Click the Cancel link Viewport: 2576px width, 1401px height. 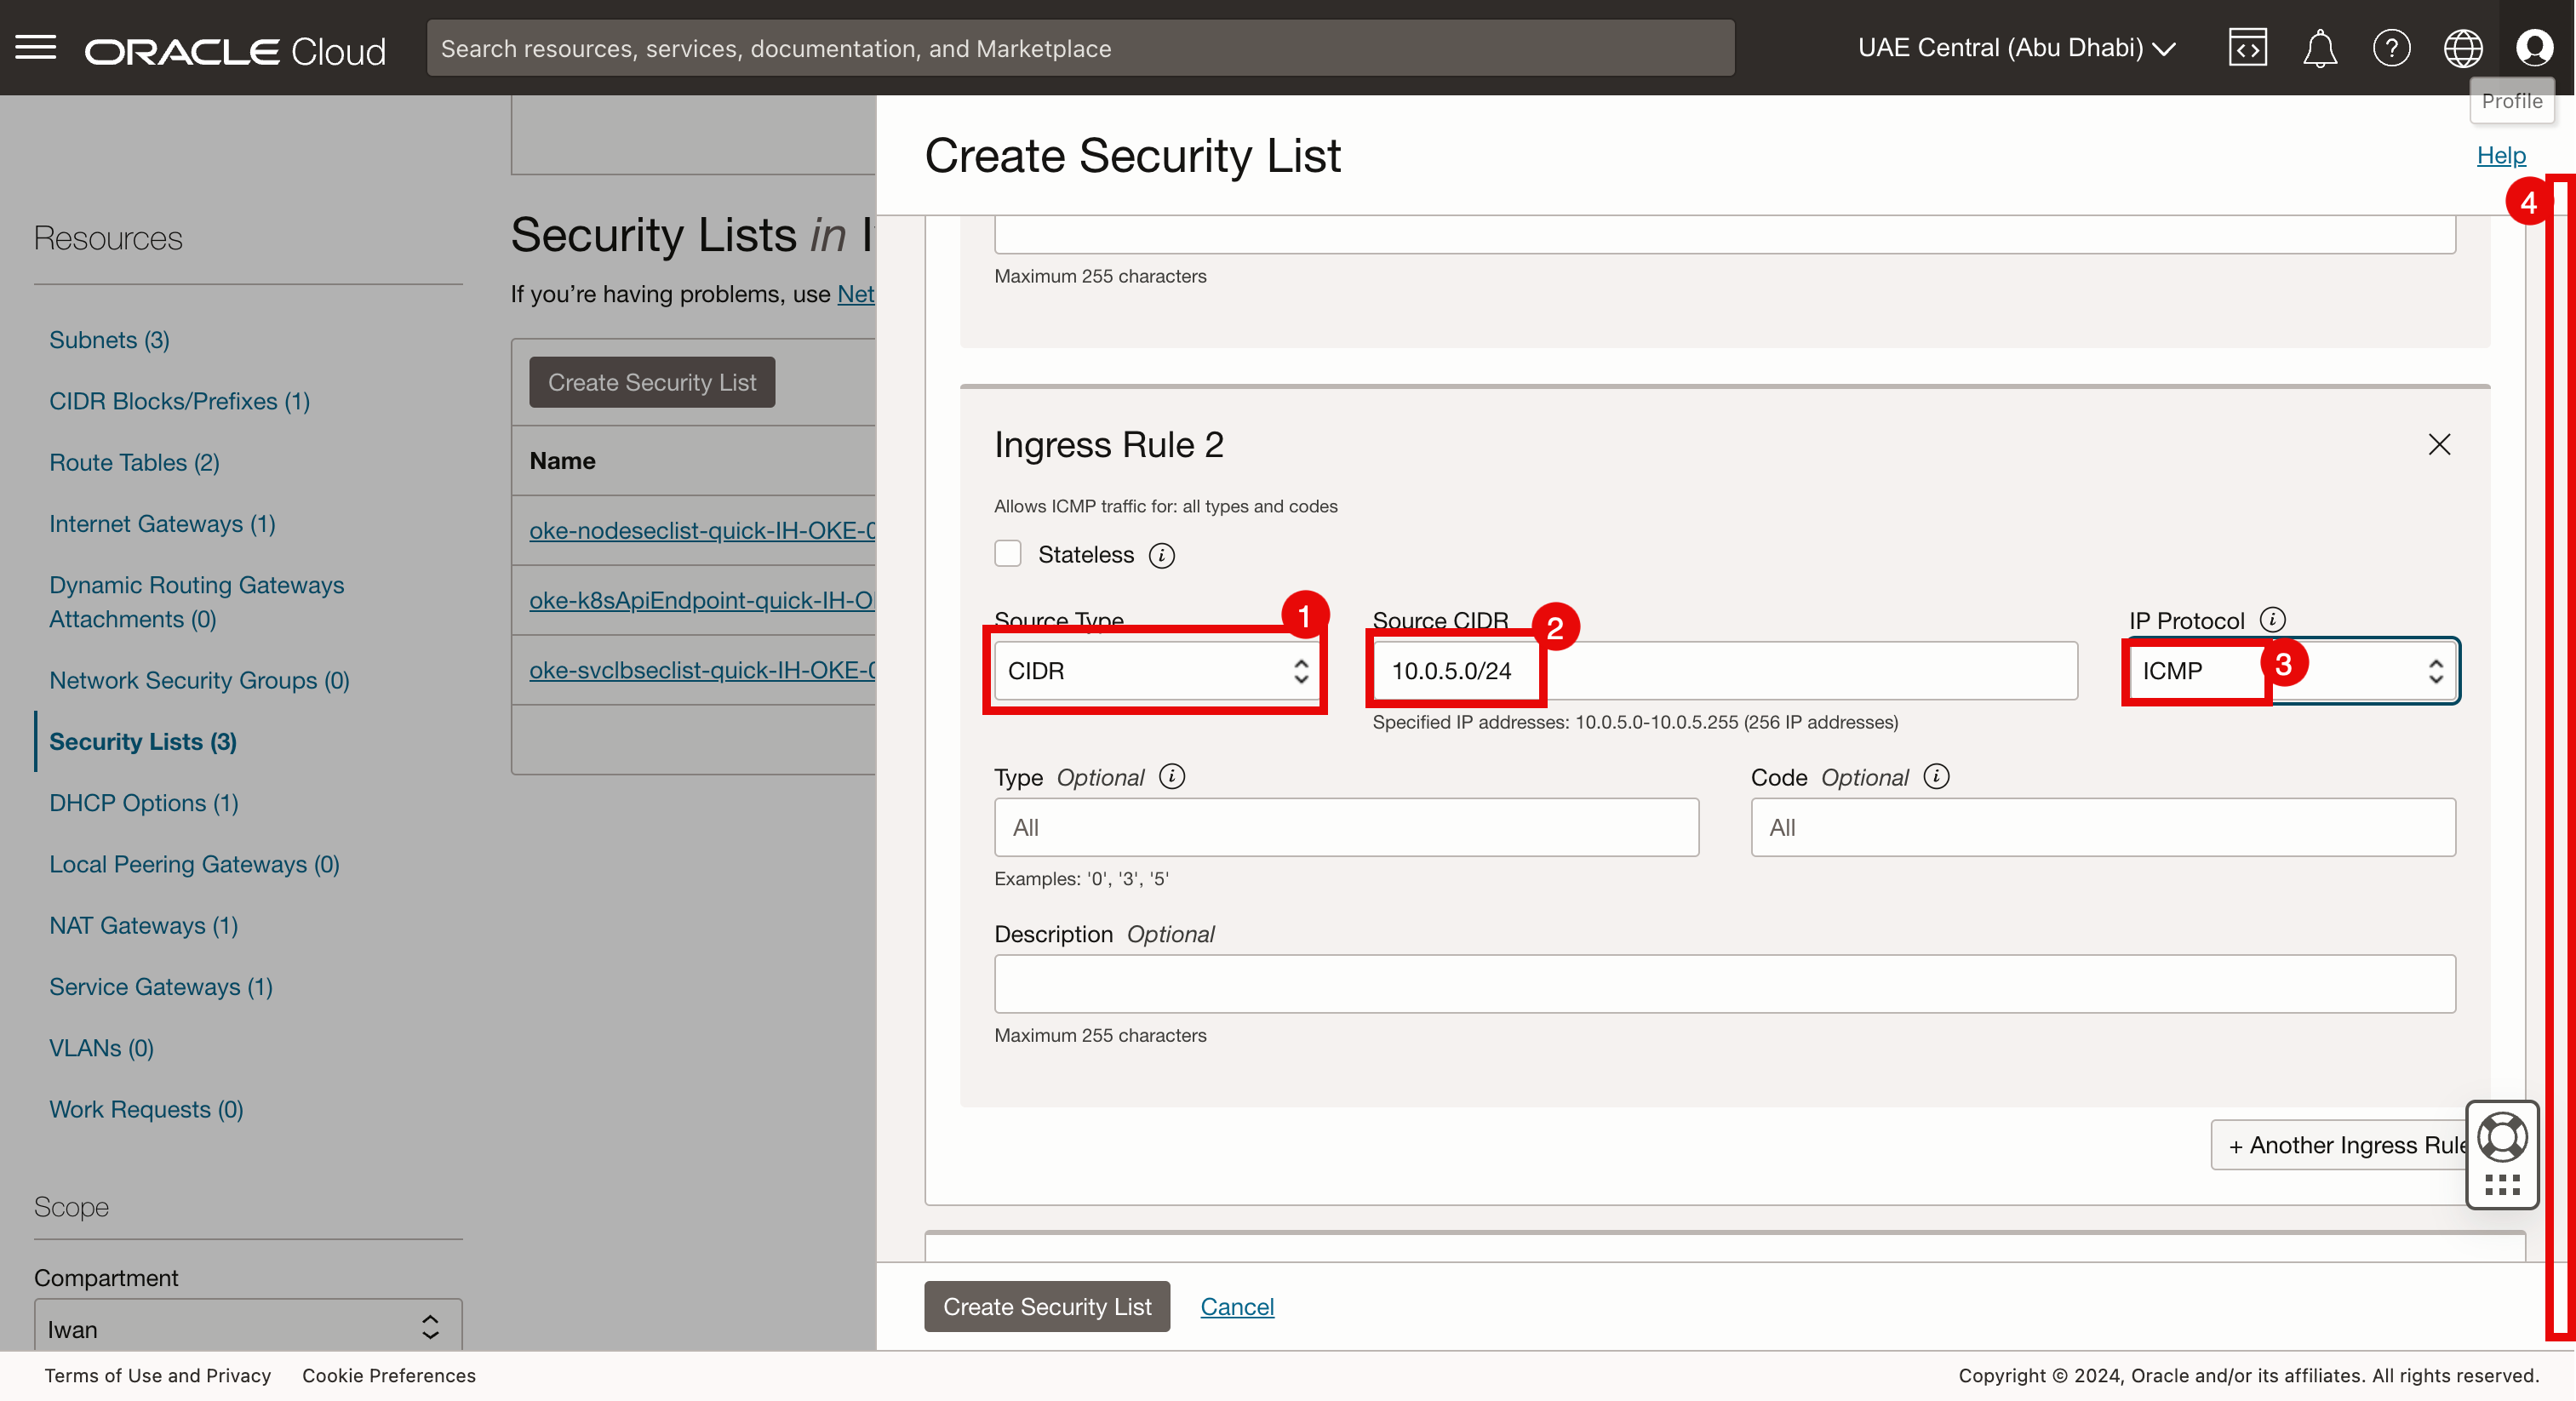[x=1236, y=1306]
